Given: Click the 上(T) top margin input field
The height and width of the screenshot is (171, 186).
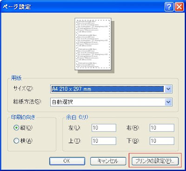Looking at the screenshot, I should [x=104, y=141].
